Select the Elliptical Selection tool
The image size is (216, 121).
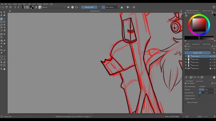[4, 56]
